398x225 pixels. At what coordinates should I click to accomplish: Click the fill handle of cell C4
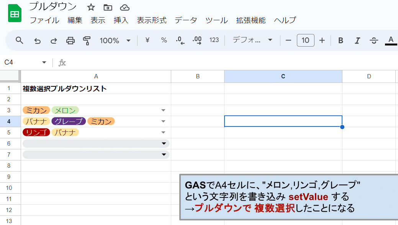coord(342,127)
